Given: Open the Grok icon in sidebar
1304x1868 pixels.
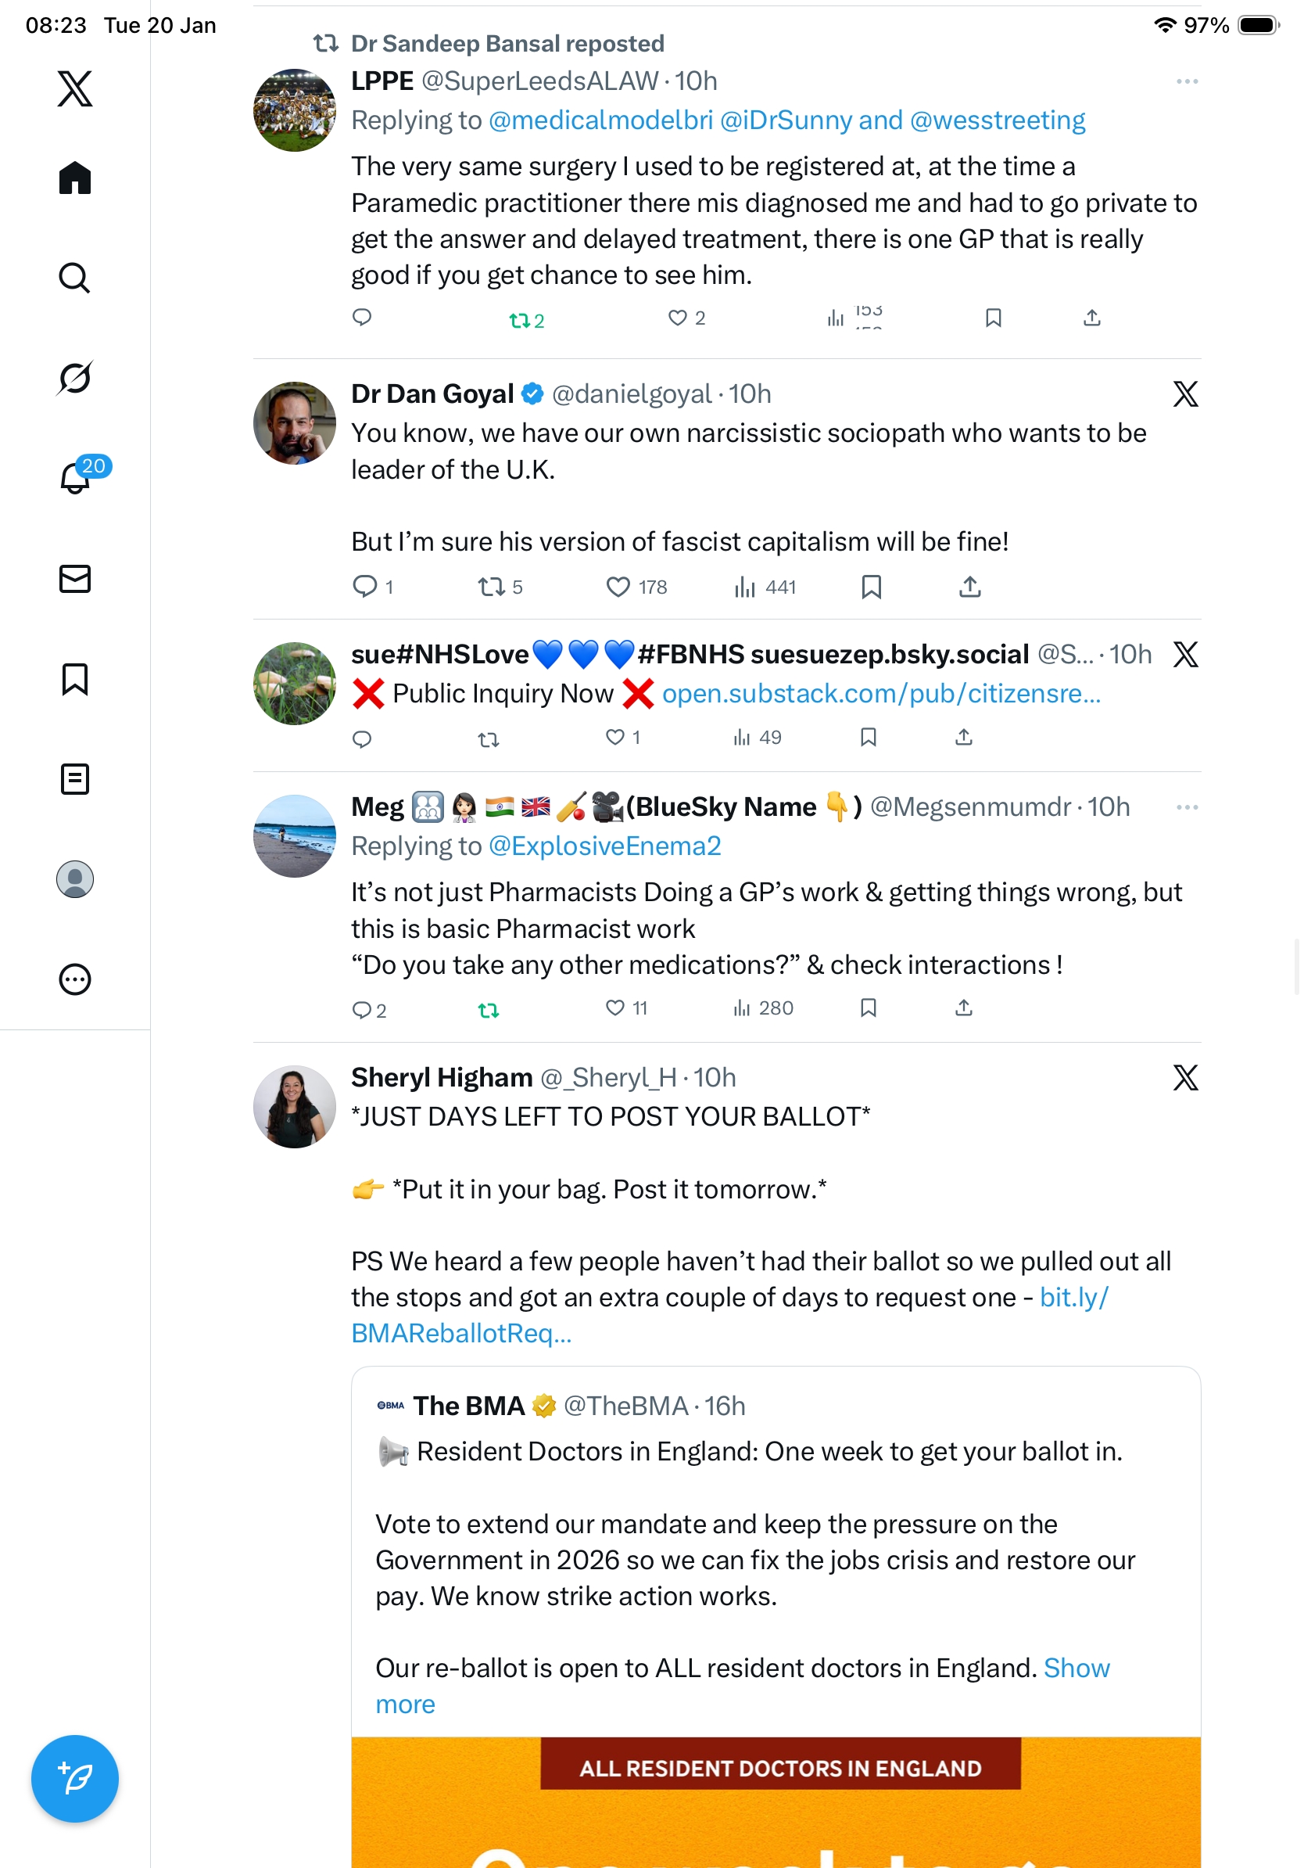Looking at the screenshot, I should pos(75,378).
